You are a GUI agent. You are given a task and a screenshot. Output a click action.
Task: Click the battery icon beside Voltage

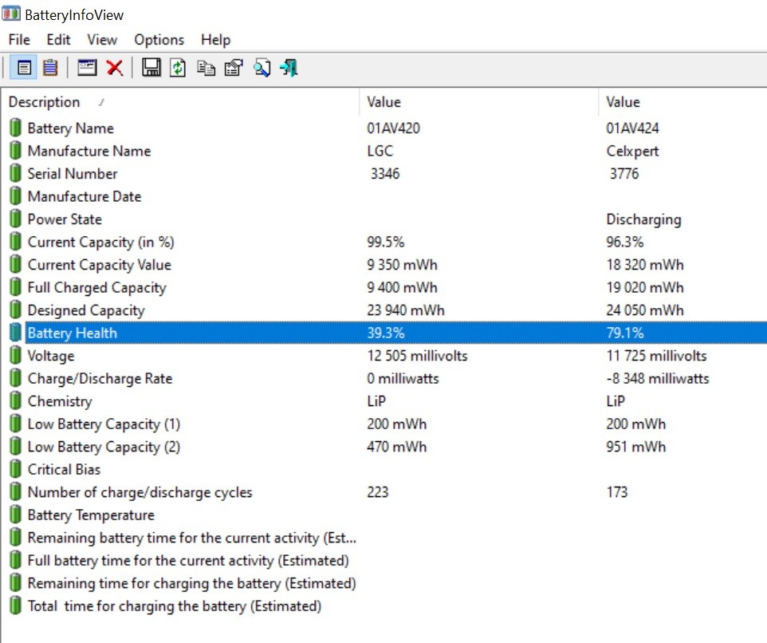click(16, 355)
